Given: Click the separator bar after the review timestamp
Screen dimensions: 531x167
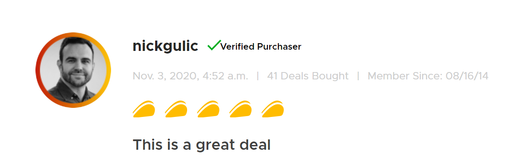Looking at the screenshot, I should click(x=258, y=76).
